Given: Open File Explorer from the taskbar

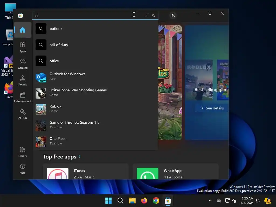Looking at the screenshot, I should click(x=132, y=201).
